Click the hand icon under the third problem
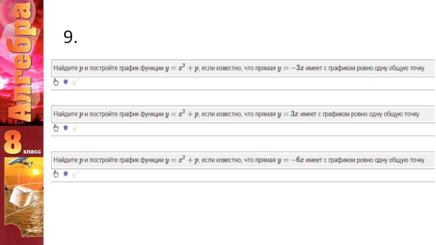The height and width of the screenshot is (245, 436). [55, 174]
